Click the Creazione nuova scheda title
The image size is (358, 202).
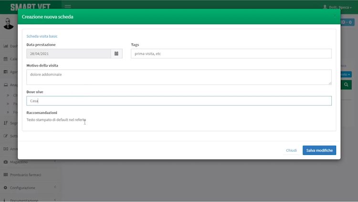(x=47, y=17)
